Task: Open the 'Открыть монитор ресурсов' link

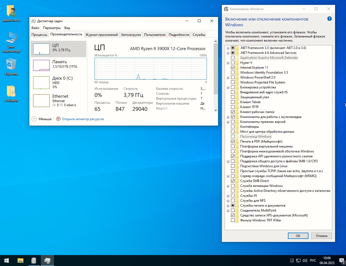Action: pos(83,119)
